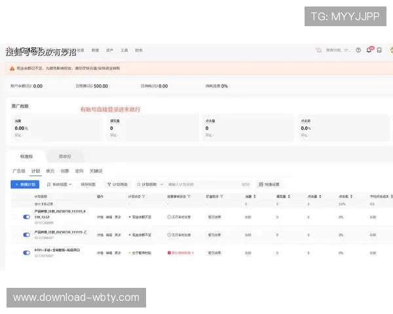Click the 点击量 stat card

[248, 128]
